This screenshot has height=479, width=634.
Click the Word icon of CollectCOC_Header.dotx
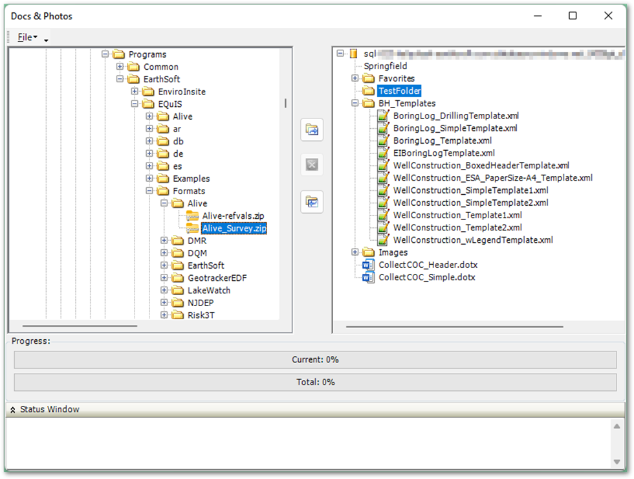[369, 265]
